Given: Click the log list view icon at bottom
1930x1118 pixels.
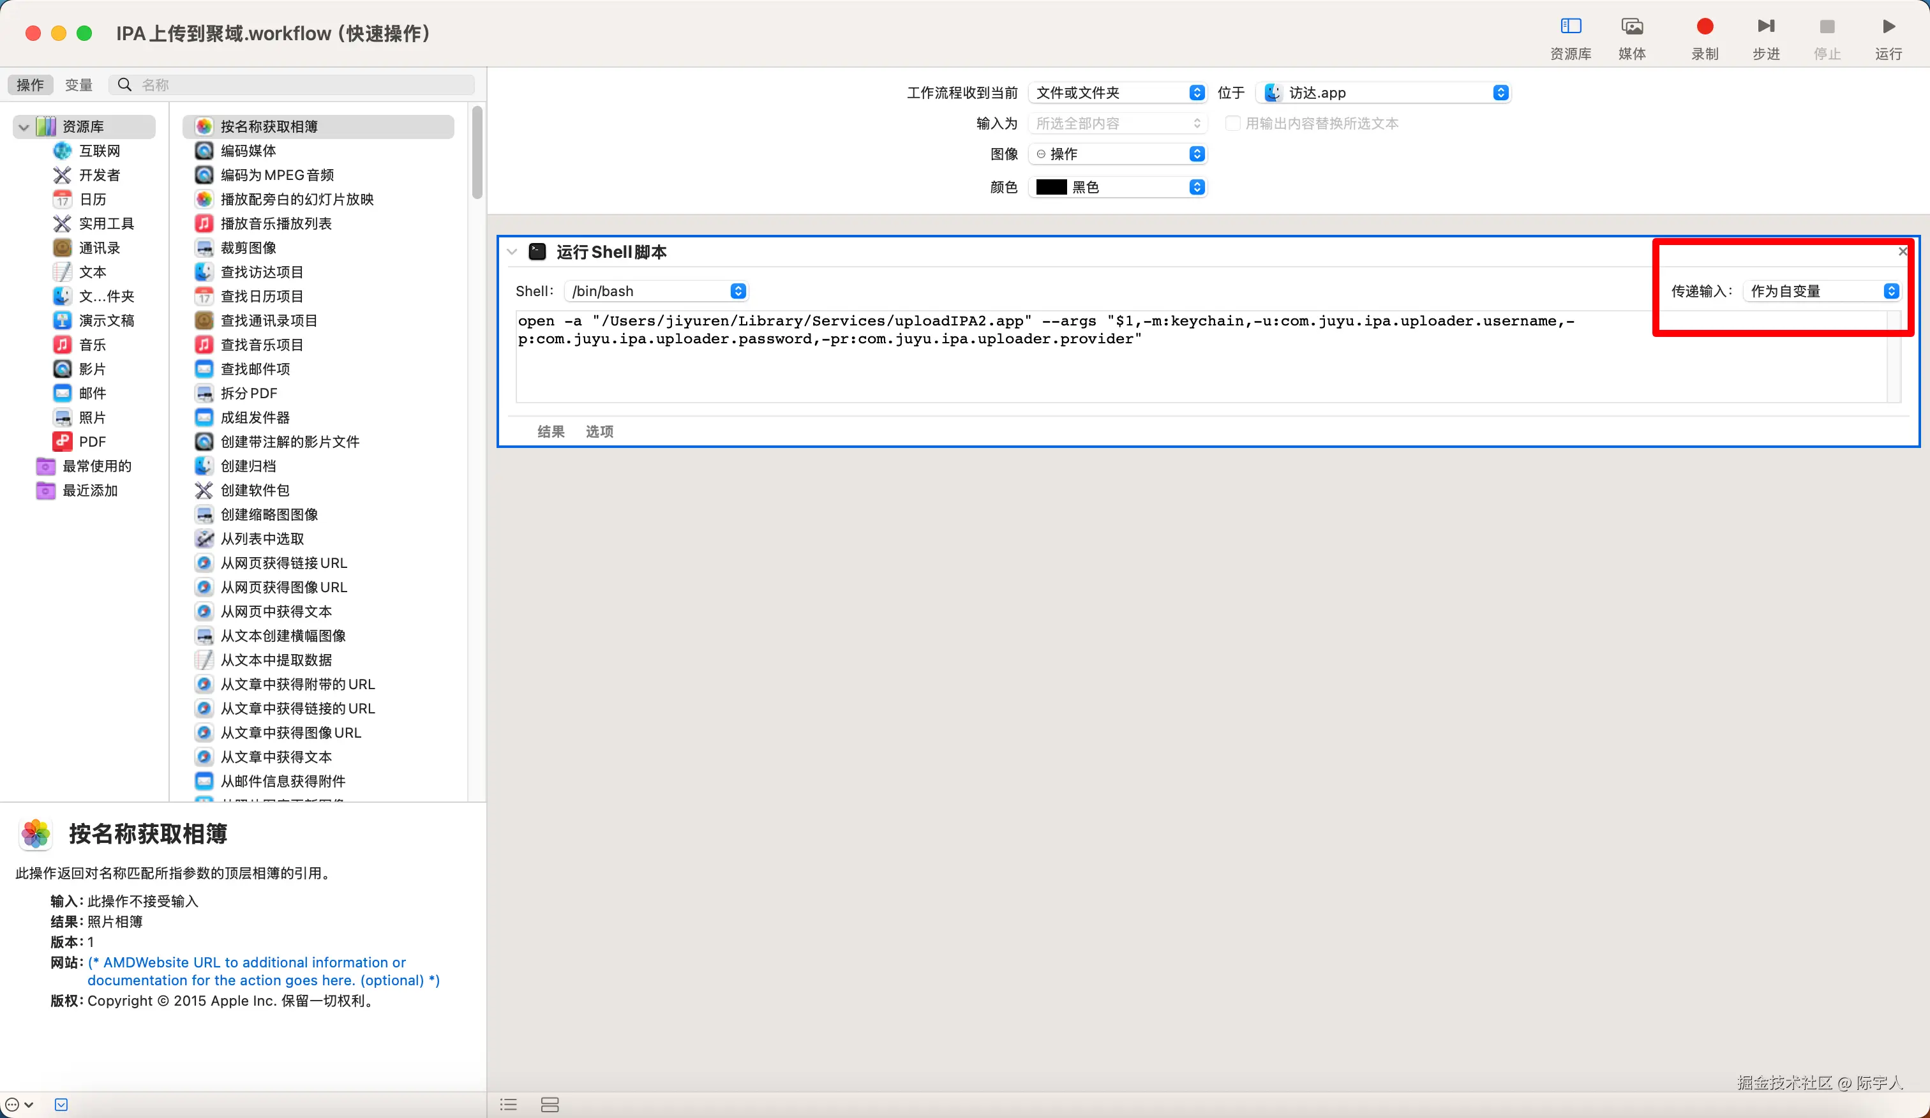Looking at the screenshot, I should (509, 1104).
